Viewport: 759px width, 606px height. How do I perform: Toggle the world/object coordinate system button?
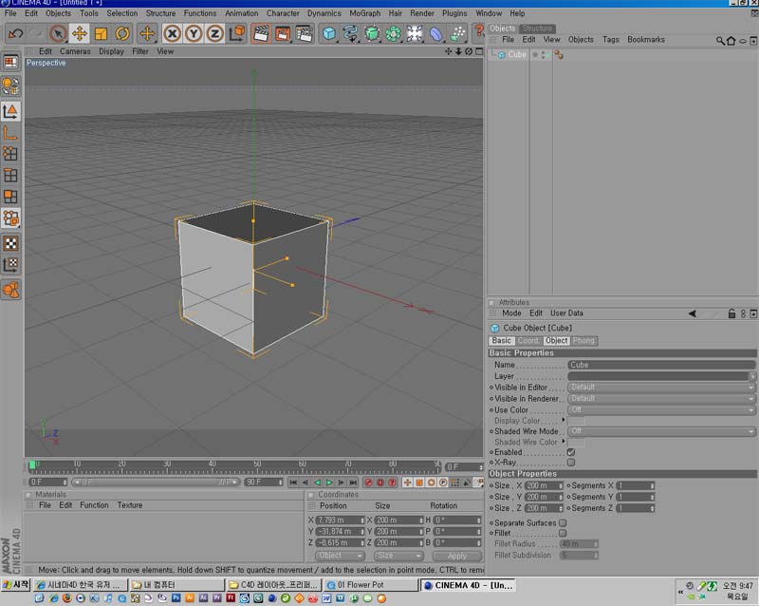coord(236,33)
